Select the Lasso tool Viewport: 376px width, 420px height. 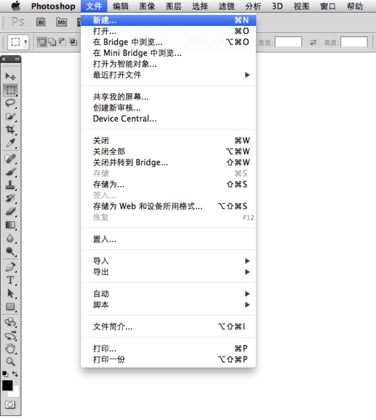[x=10, y=103]
